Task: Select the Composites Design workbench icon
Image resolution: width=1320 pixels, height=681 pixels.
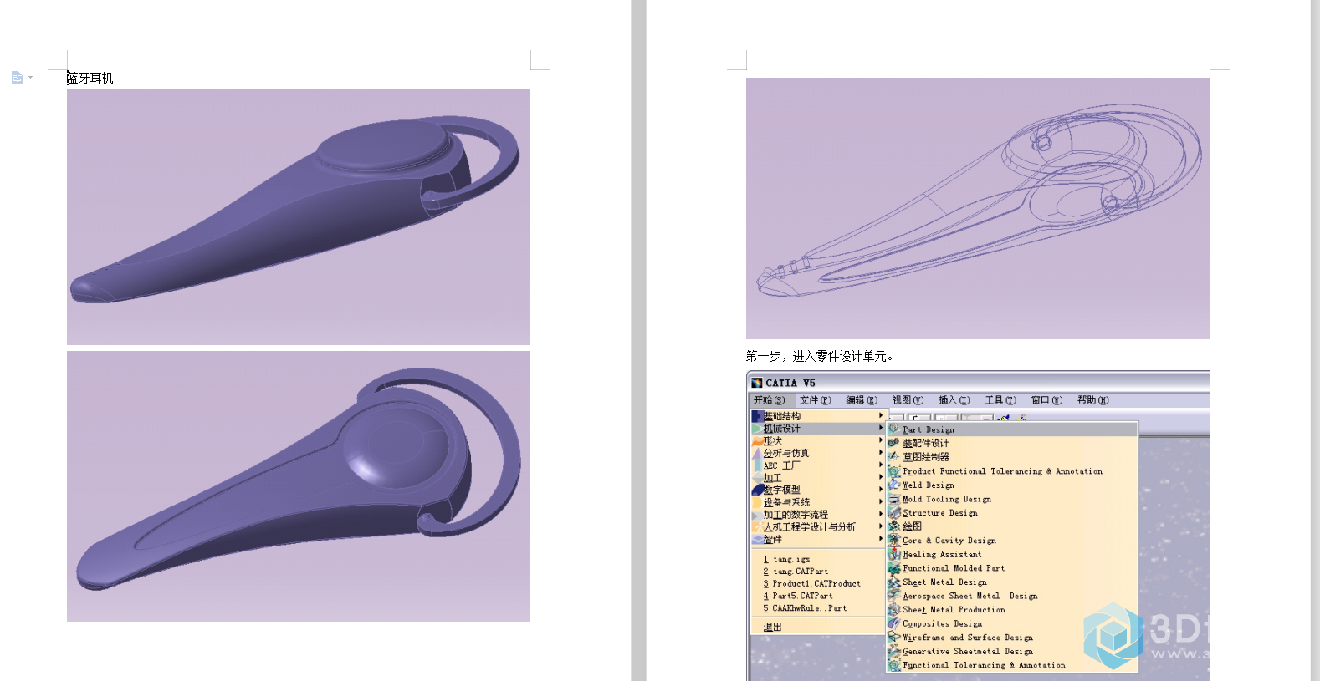Action: [x=893, y=623]
